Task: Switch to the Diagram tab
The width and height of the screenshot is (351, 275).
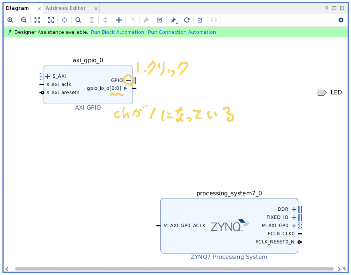Action: tap(17, 8)
